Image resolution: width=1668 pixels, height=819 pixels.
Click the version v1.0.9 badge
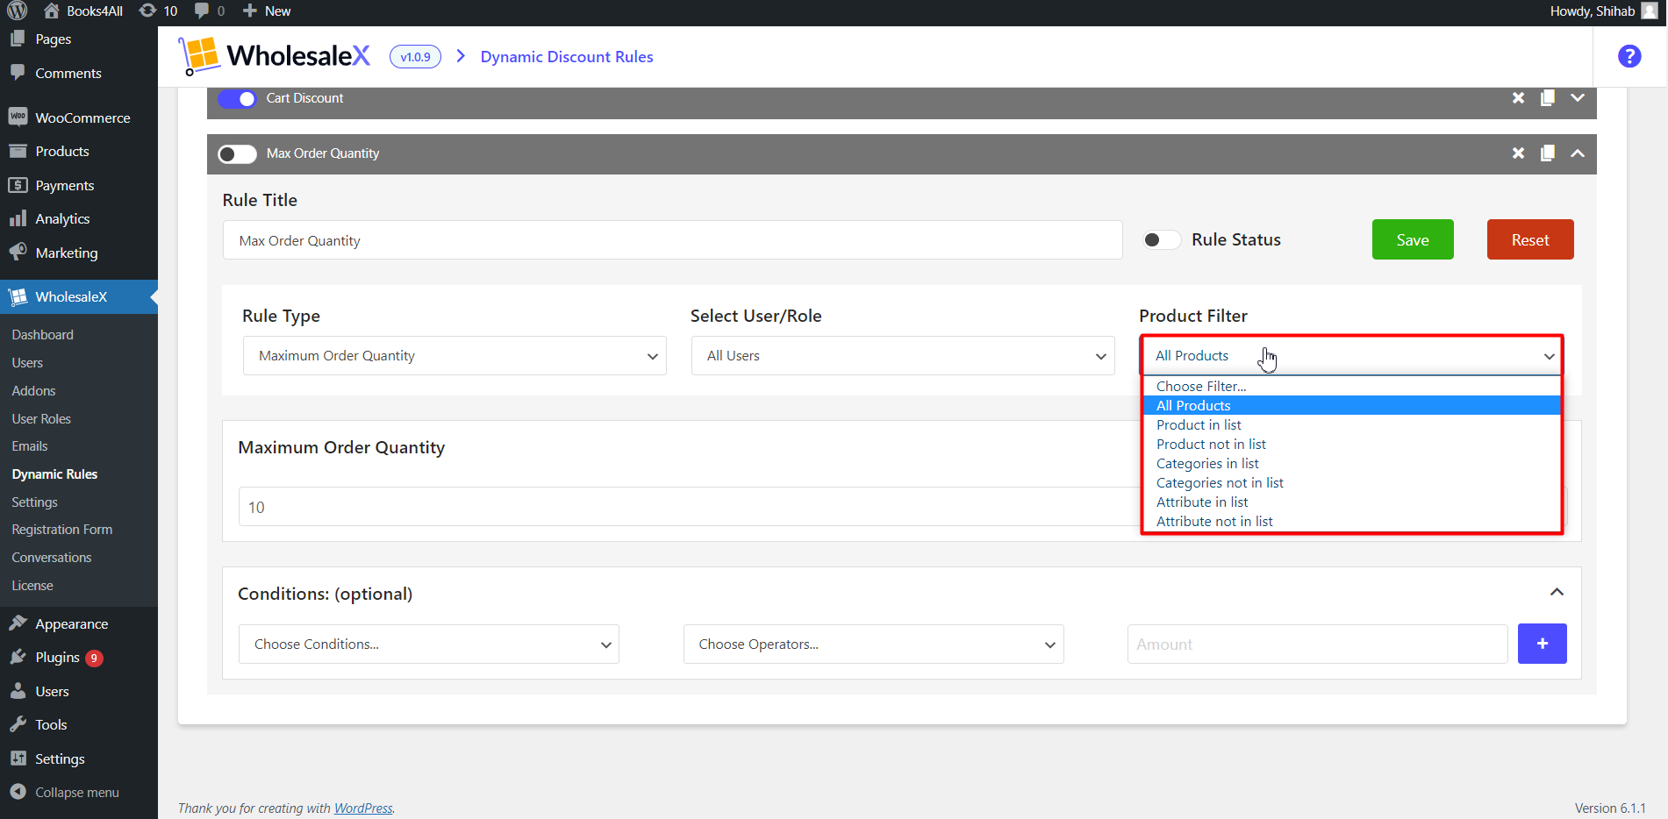(x=415, y=57)
